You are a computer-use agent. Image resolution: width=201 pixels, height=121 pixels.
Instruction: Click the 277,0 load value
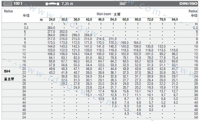(x=51, y=32)
